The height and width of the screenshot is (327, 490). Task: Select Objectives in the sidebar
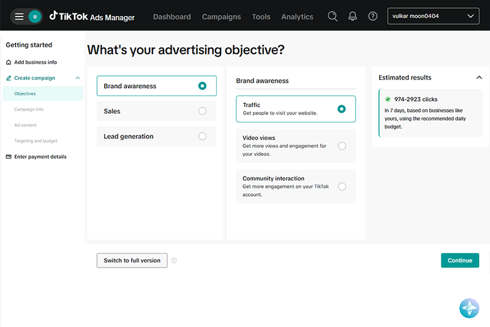[x=43, y=94]
